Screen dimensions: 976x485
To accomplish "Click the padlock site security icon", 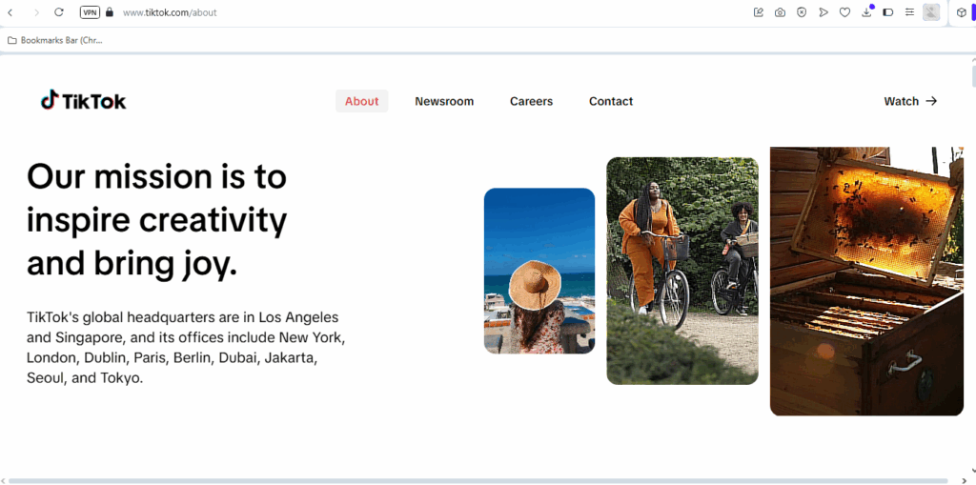I will [110, 12].
